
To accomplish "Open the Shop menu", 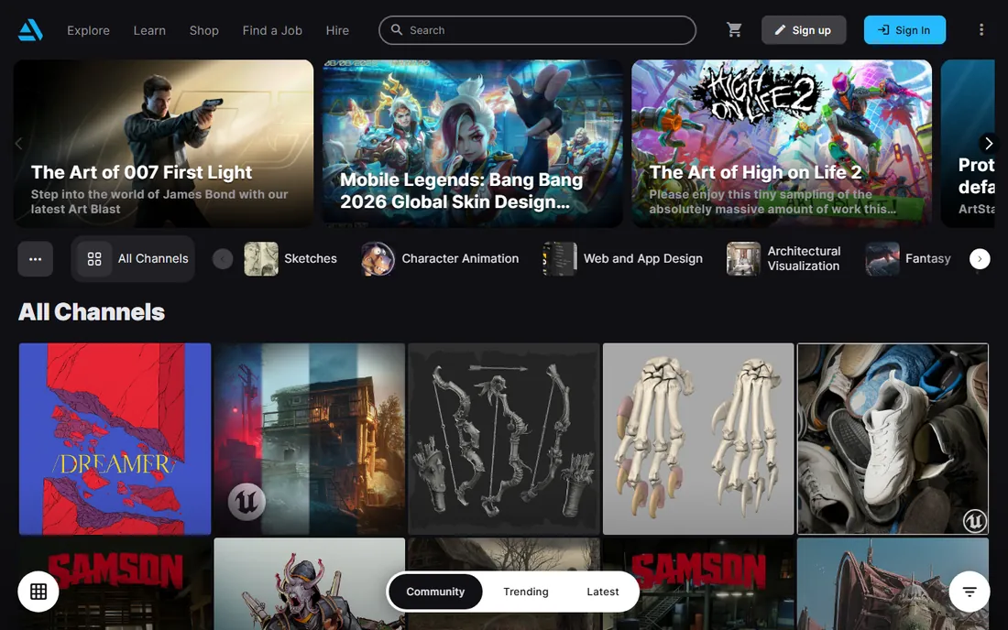I will [203, 30].
